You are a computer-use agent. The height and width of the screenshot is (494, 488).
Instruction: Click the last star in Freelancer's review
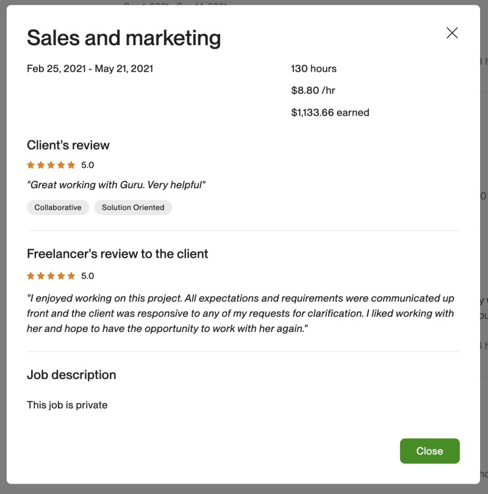71,276
